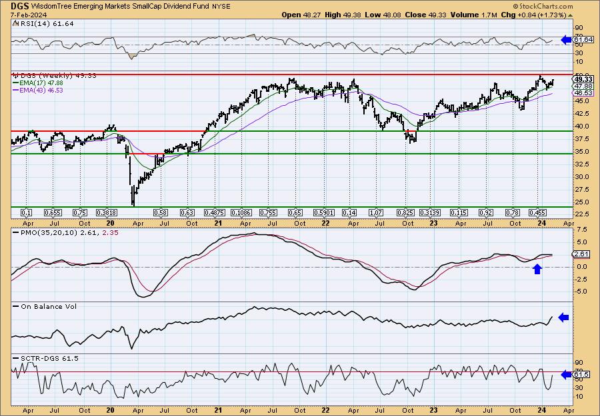600x416 pixels.
Task: Click the 0.5901 dividend marker
Action: 324,213
